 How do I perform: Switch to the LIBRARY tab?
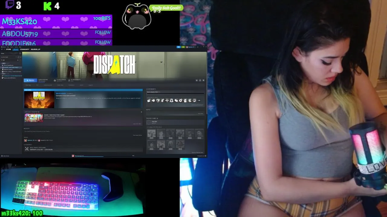(15, 49)
